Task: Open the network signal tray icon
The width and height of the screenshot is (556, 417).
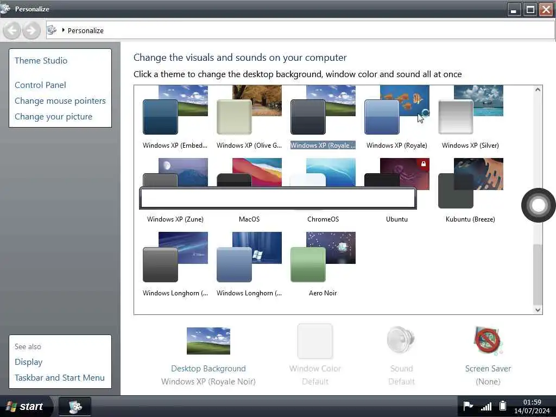Action: (x=486, y=406)
